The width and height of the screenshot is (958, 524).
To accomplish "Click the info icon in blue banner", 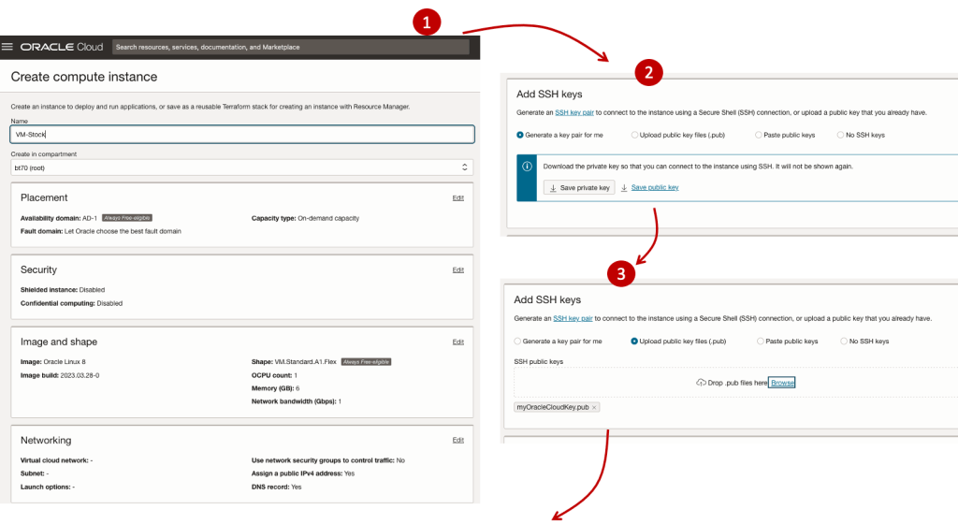I will coord(527,167).
